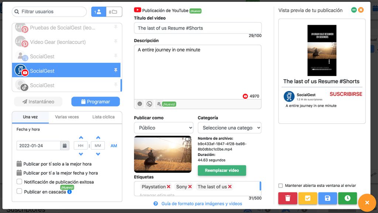Click the yellow checkmark draft button
This screenshot has width=378, height=213.
tap(307, 198)
